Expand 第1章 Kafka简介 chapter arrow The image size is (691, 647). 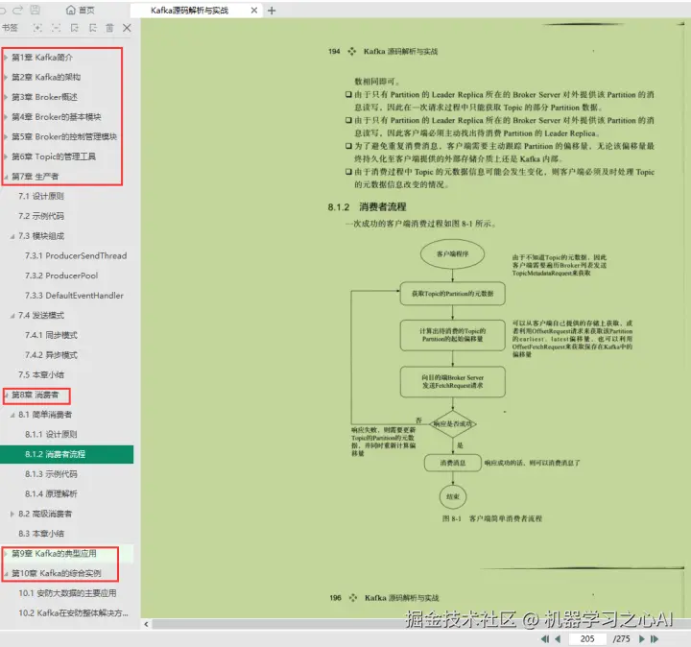[x=6, y=58]
